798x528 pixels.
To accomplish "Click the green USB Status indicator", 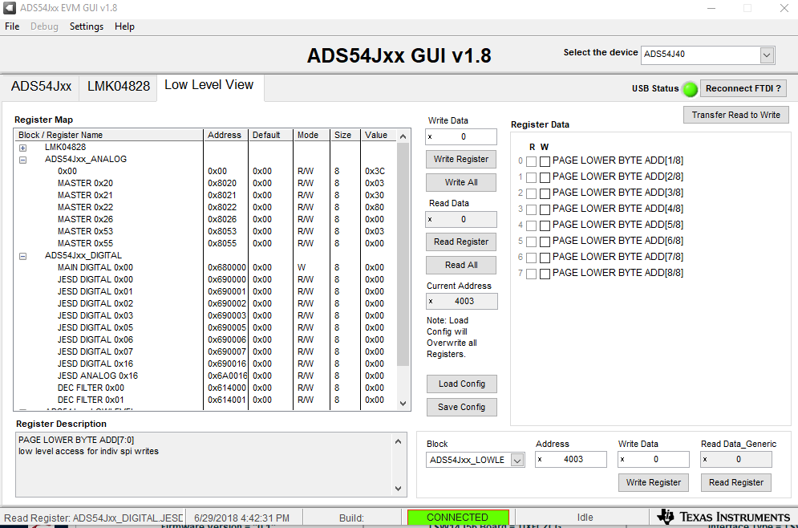I will click(690, 89).
